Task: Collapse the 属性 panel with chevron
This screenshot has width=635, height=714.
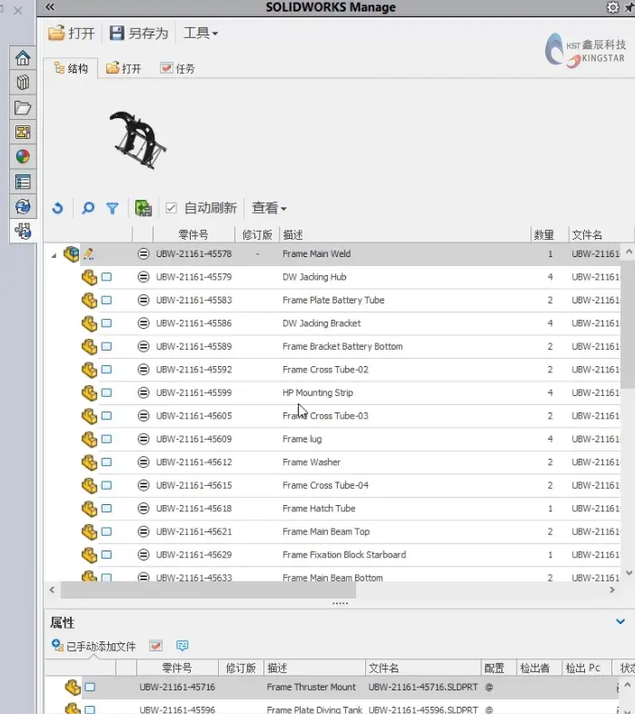Action: tap(620, 621)
